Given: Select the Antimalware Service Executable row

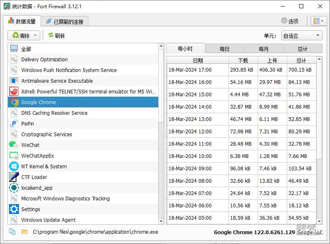Looking at the screenshot, I should point(83,81).
